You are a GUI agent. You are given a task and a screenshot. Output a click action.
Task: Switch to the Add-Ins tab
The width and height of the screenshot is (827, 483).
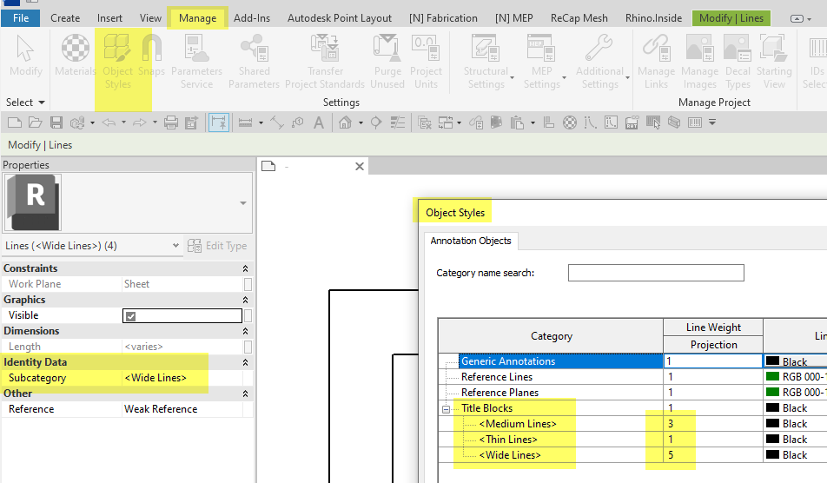pos(252,18)
